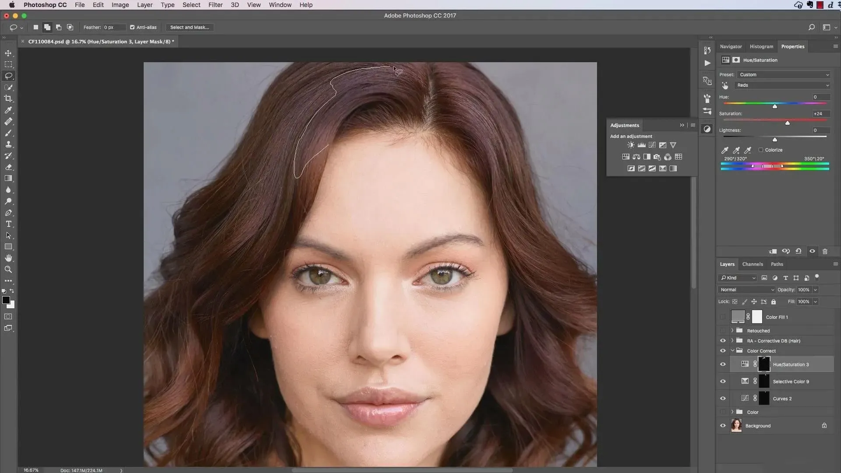Image resolution: width=841 pixels, height=473 pixels.
Task: Select the Clone Stamp tool
Action: click(8, 144)
